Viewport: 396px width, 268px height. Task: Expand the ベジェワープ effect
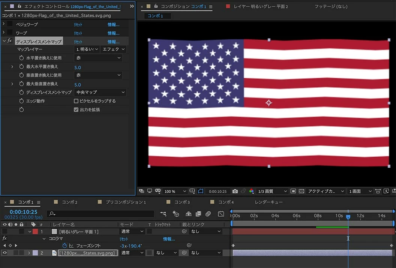[x=3, y=24]
